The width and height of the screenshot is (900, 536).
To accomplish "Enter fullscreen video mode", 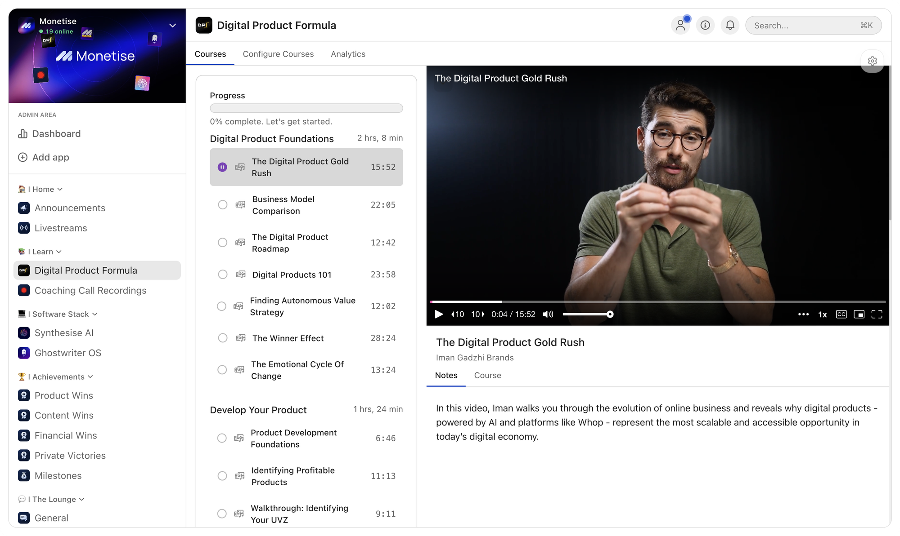I will (x=877, y=314).
